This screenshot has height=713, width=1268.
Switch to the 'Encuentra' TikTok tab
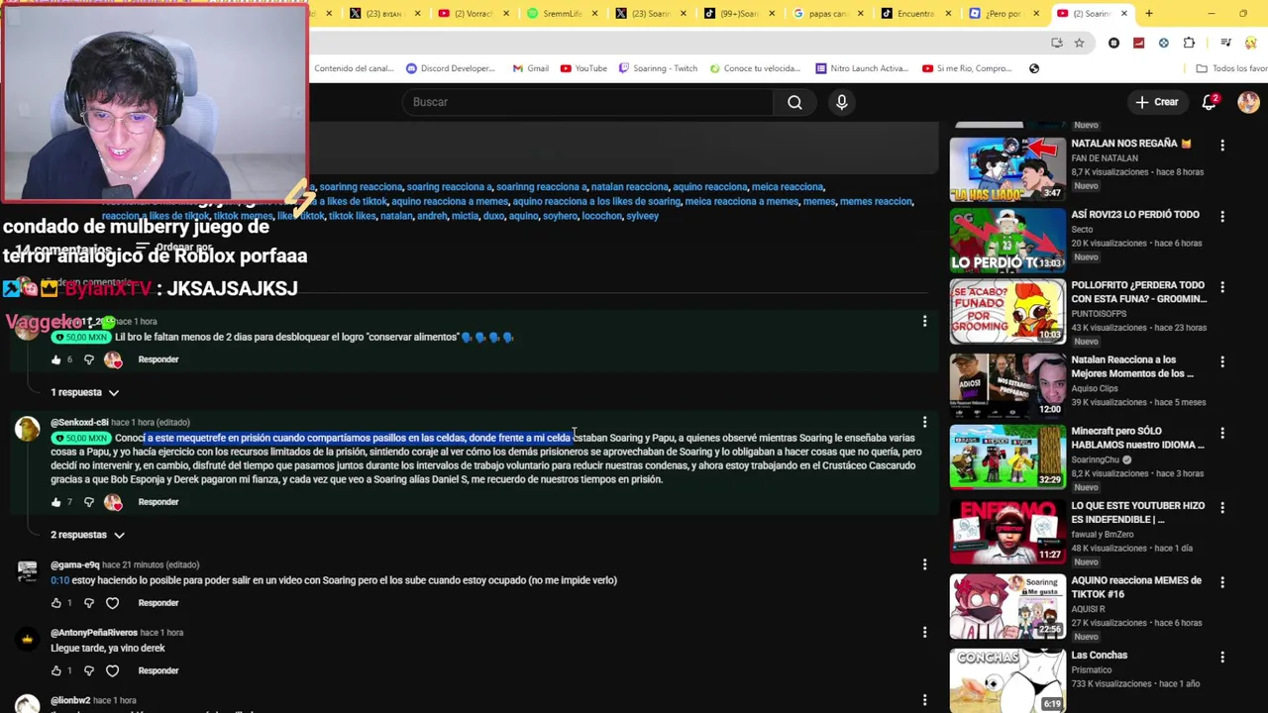(x=914, y=14)
